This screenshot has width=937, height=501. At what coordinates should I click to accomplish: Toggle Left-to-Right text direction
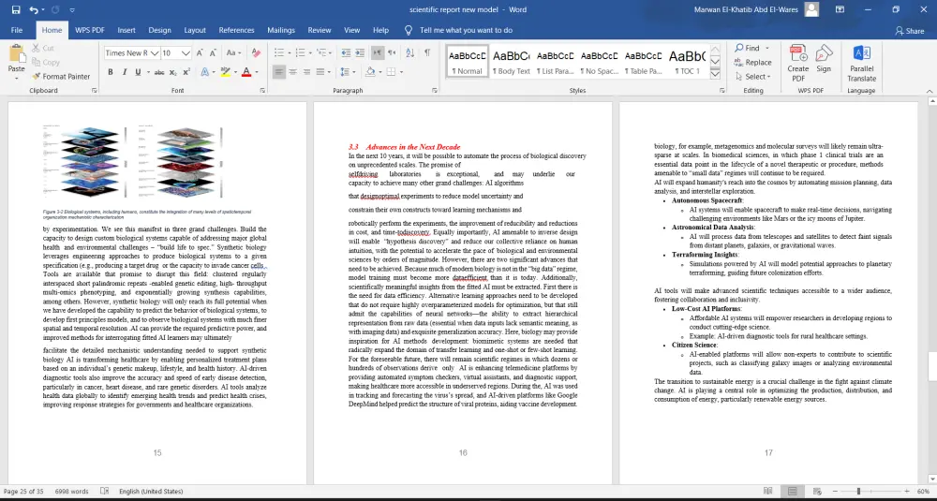click(377, 53)
